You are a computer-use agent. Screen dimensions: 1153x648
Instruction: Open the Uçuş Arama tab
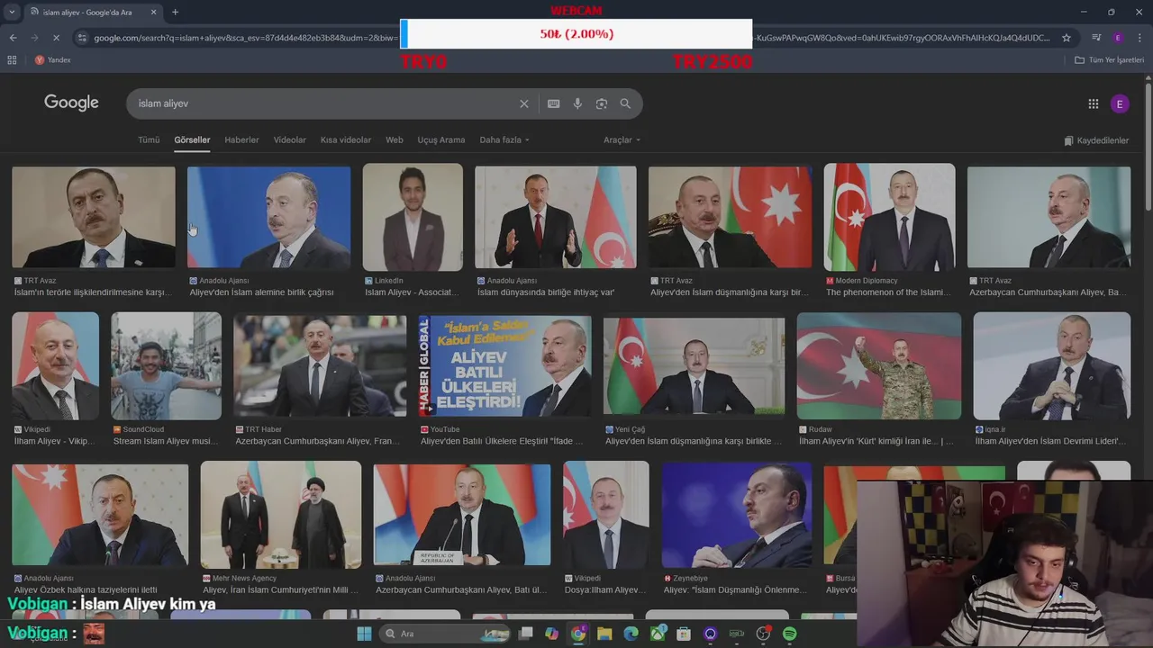441,140
